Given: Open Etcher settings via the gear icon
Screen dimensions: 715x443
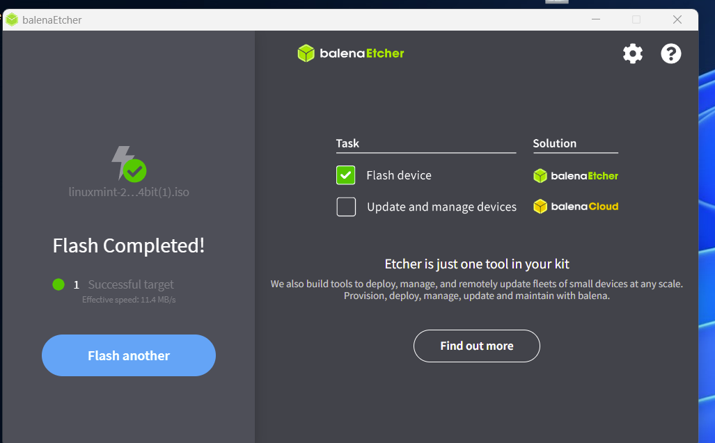Looking at the screenshot, I should coord(633,54).
